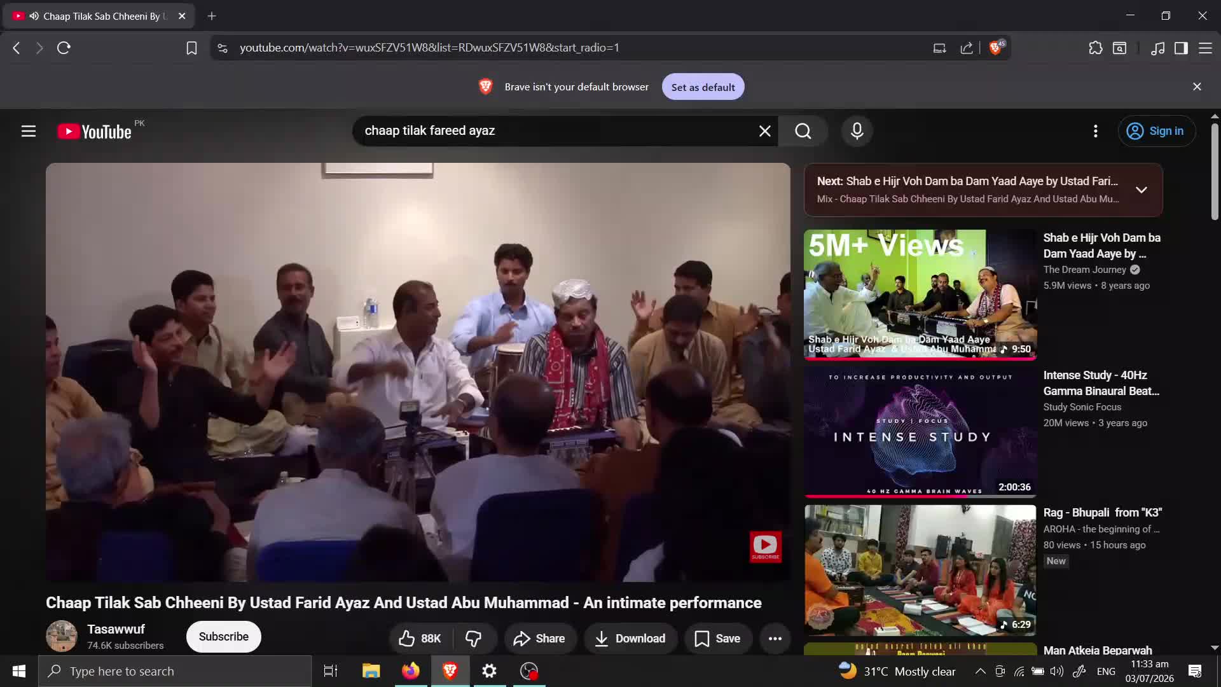Open more actions menu beside Save
Viewport: 1221px width, 687px height.
pyautogui.click(x=775, y=639)
